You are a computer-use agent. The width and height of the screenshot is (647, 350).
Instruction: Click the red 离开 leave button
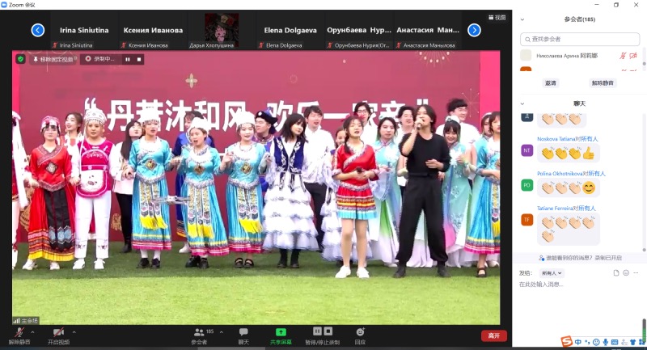[x=493, y=335]
